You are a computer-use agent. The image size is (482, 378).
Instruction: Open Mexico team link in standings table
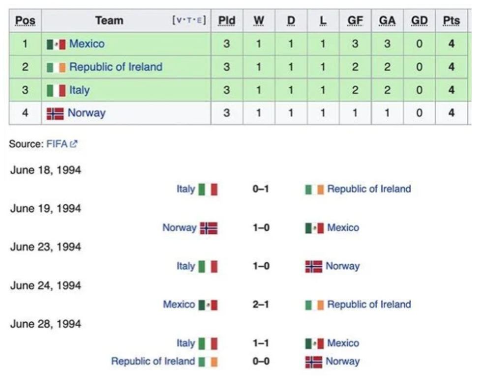87,44
